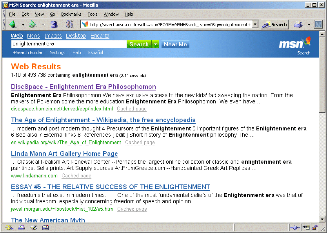Click the vertical scrollbar down arrow
The height and width of the screenshot is (233, 327).
click(322, 219)
